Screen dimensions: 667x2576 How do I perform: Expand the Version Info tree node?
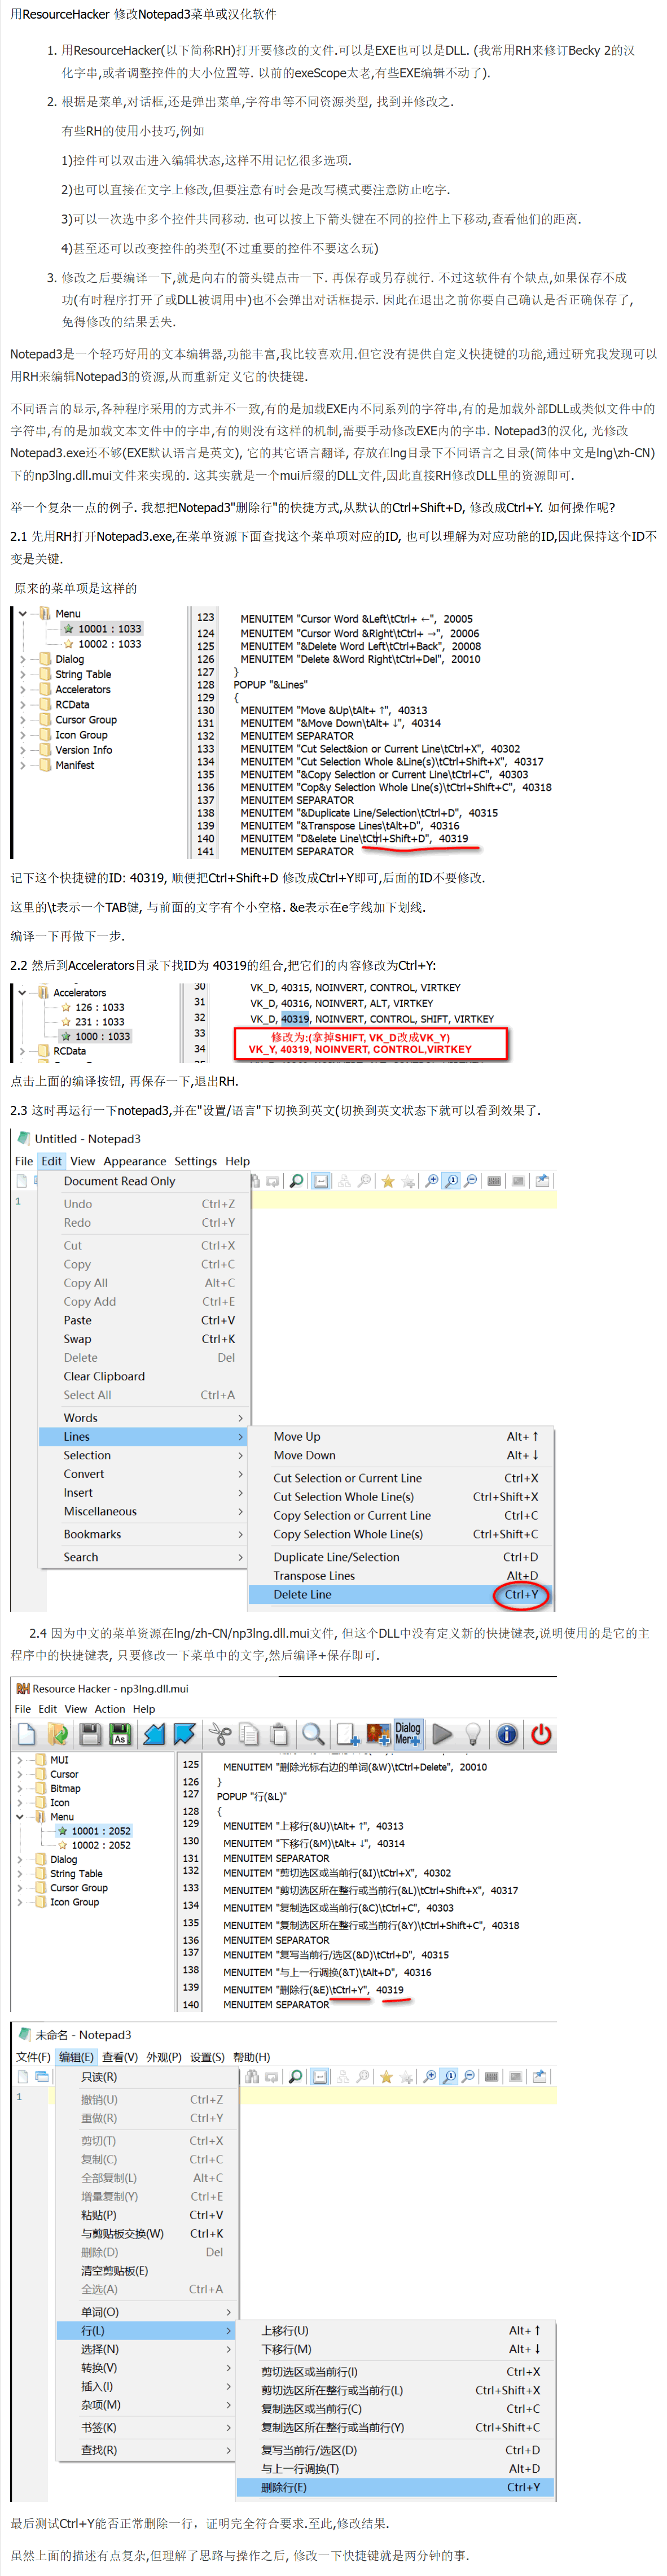(23, 750)
